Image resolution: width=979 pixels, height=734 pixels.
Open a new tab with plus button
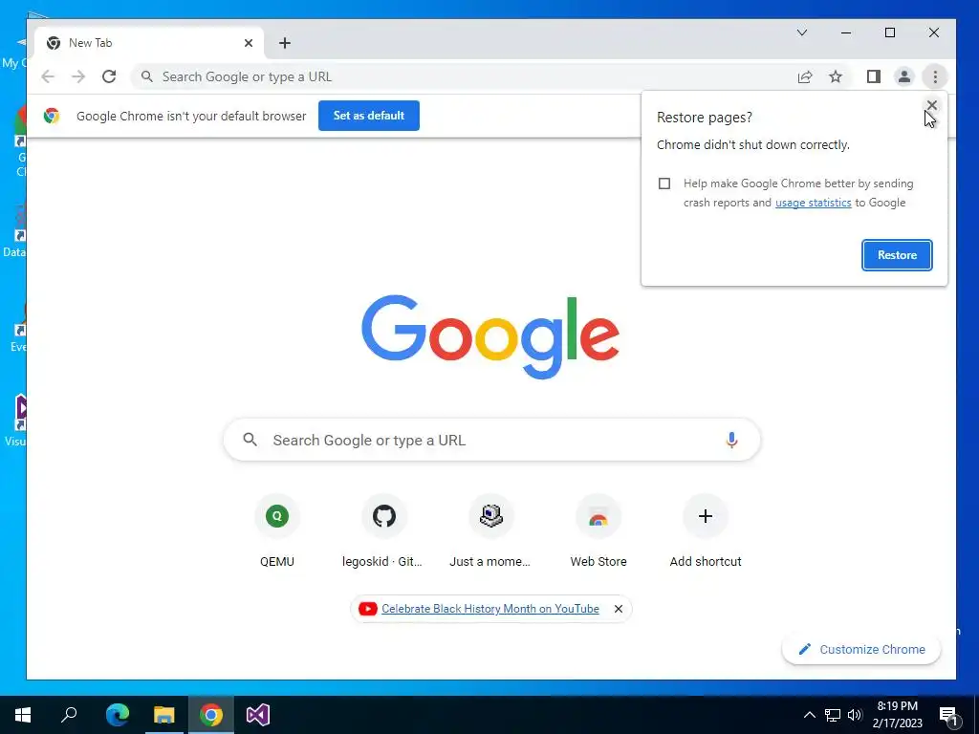(285, 43)
